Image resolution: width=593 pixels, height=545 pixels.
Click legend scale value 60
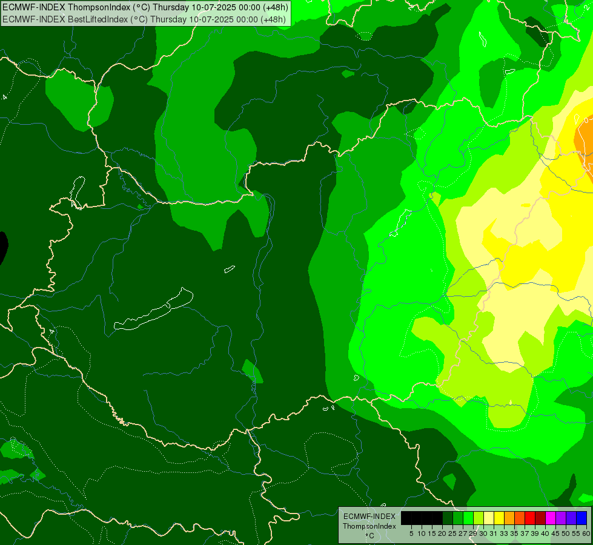coord(586,533)
